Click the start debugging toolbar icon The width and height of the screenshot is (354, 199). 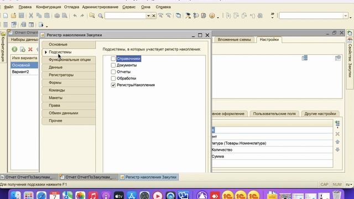[x=41, y=25]
